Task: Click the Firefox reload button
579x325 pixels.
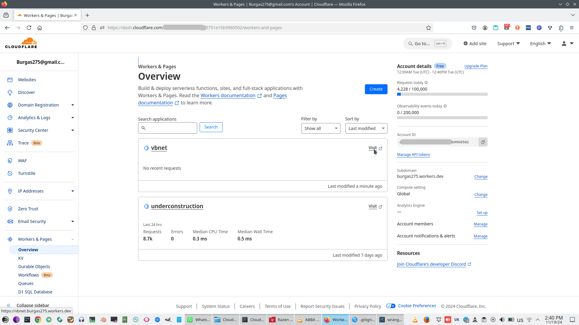Action: click(29, 28)
